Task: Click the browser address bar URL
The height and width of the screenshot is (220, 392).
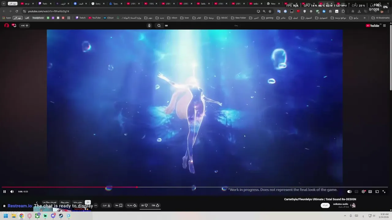Action: [48, 11]
